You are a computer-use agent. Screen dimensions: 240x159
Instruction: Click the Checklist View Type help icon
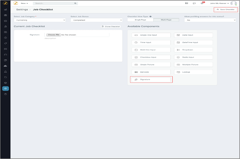click(150, 16)
